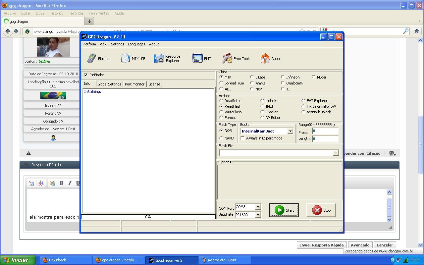Viewport: 424px width, 265px height.
Task: Click the Firefox forward arrow
Action: click(x=16, y=31)
